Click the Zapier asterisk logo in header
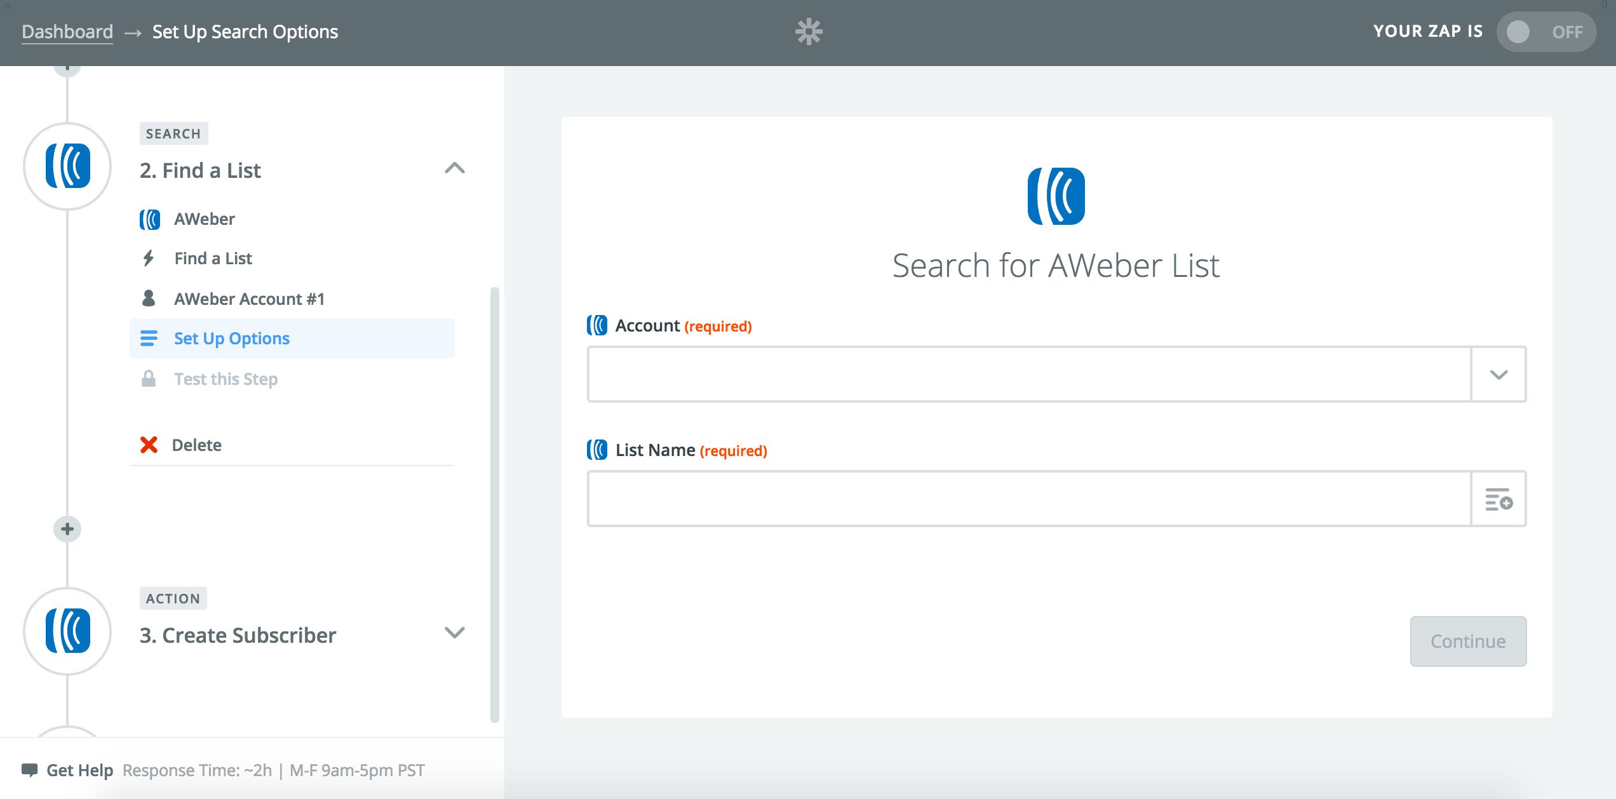 point(809,32)
